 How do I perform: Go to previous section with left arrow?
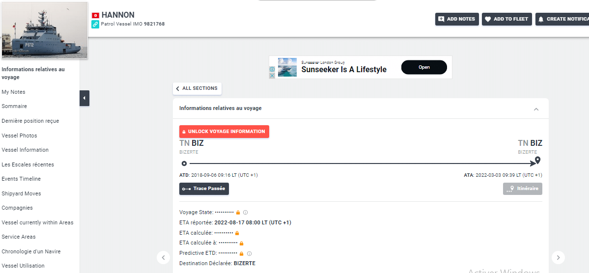163,257
